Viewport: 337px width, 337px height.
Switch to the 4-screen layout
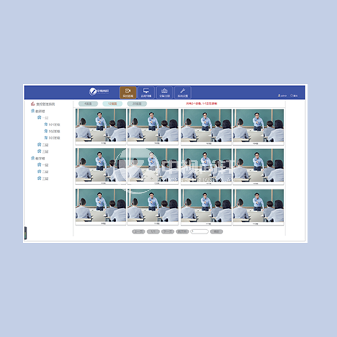88,104
